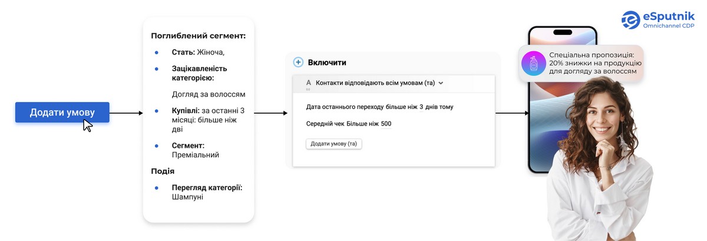Select the "Дата останнього переходу" condition
Image resolution: width=707 pixels, height=241 pixels.
pos(345,107)
